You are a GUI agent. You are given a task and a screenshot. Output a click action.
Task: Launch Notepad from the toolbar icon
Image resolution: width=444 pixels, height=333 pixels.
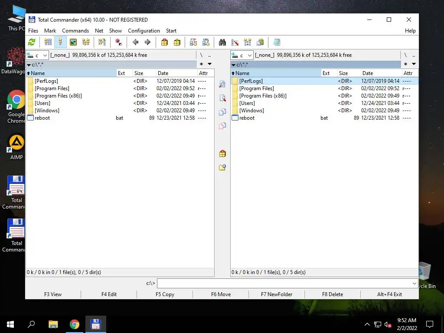(277, 42)
